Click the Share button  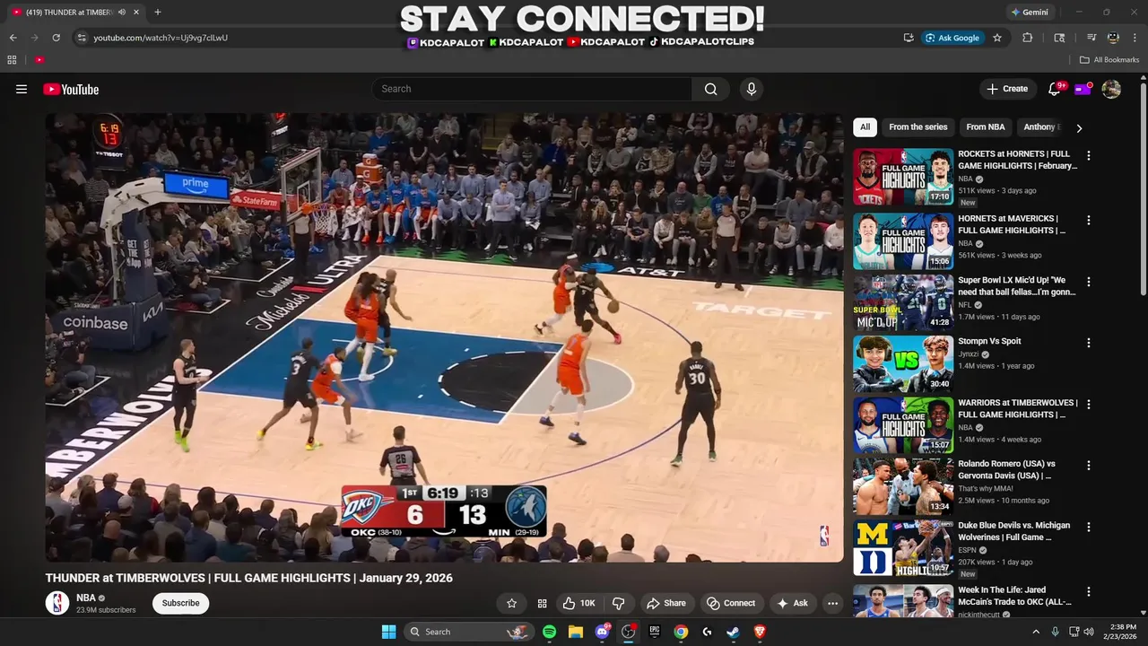(666, 603)
